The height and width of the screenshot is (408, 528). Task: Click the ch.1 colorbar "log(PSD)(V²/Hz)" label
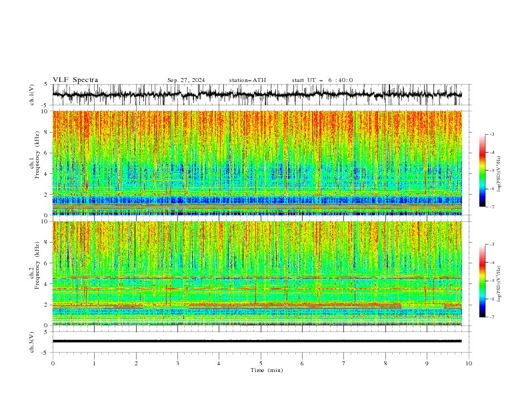499,174
